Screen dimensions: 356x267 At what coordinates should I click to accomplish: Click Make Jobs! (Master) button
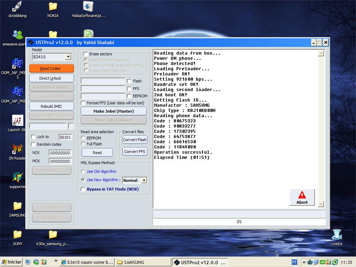[114, 111]
